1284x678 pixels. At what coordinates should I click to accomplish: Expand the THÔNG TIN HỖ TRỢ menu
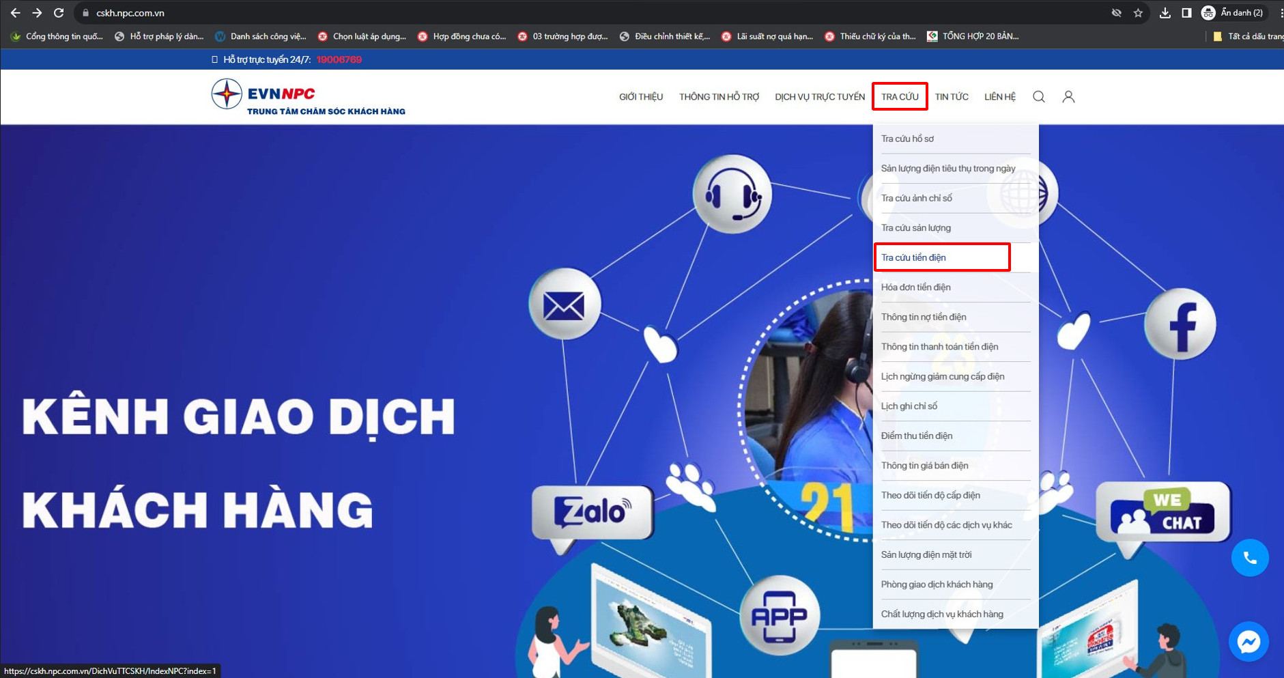[719, 97]
